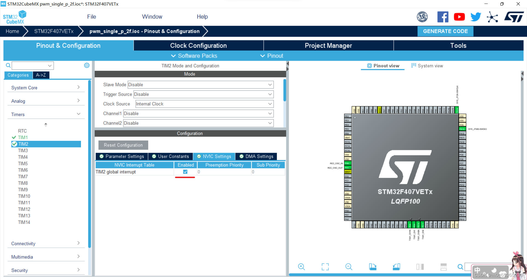Open the 10-year anniversary badge icon
Viewport: 527px width, 280px height.
pos(422,17)
